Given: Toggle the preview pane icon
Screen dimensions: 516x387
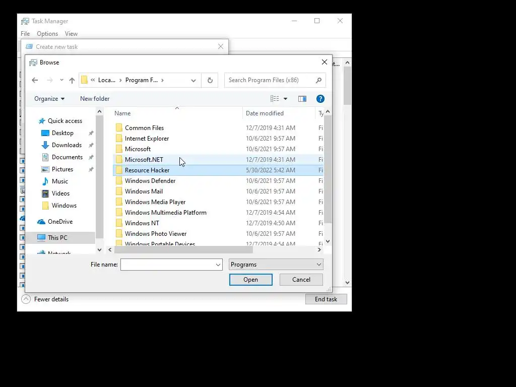Looking at the screenshot, I should (x=302, y=99).
